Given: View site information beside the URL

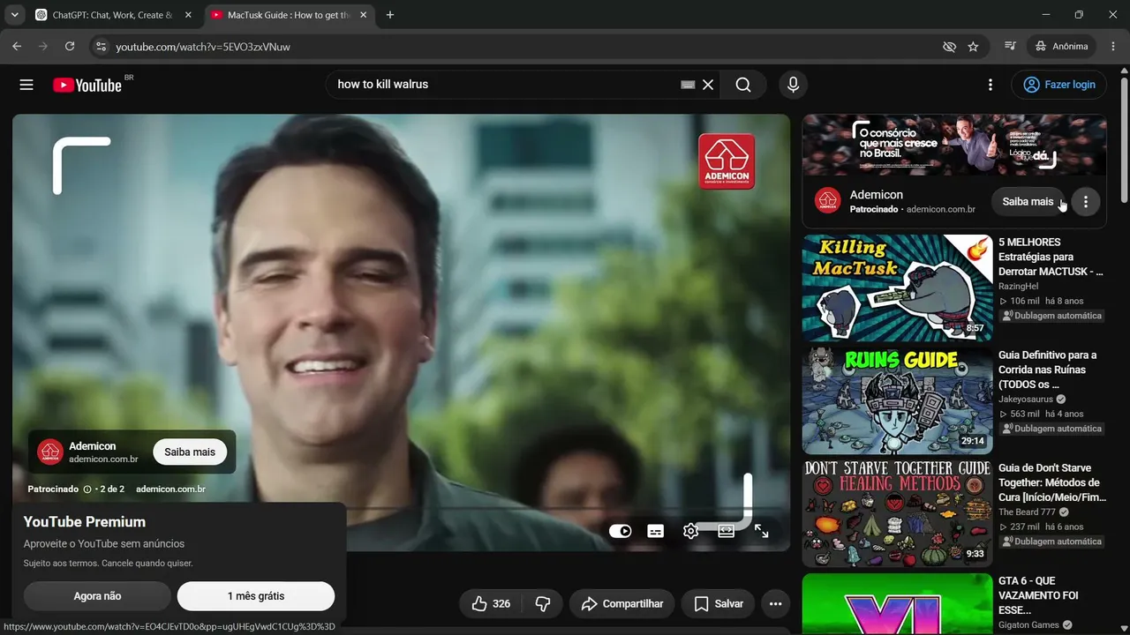Looking at the screenshot, I should click(x=101, y=46).
